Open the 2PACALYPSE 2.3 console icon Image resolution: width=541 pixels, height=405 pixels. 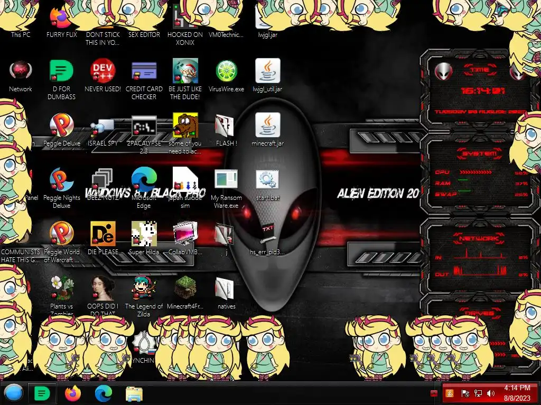tap(144, 134)
